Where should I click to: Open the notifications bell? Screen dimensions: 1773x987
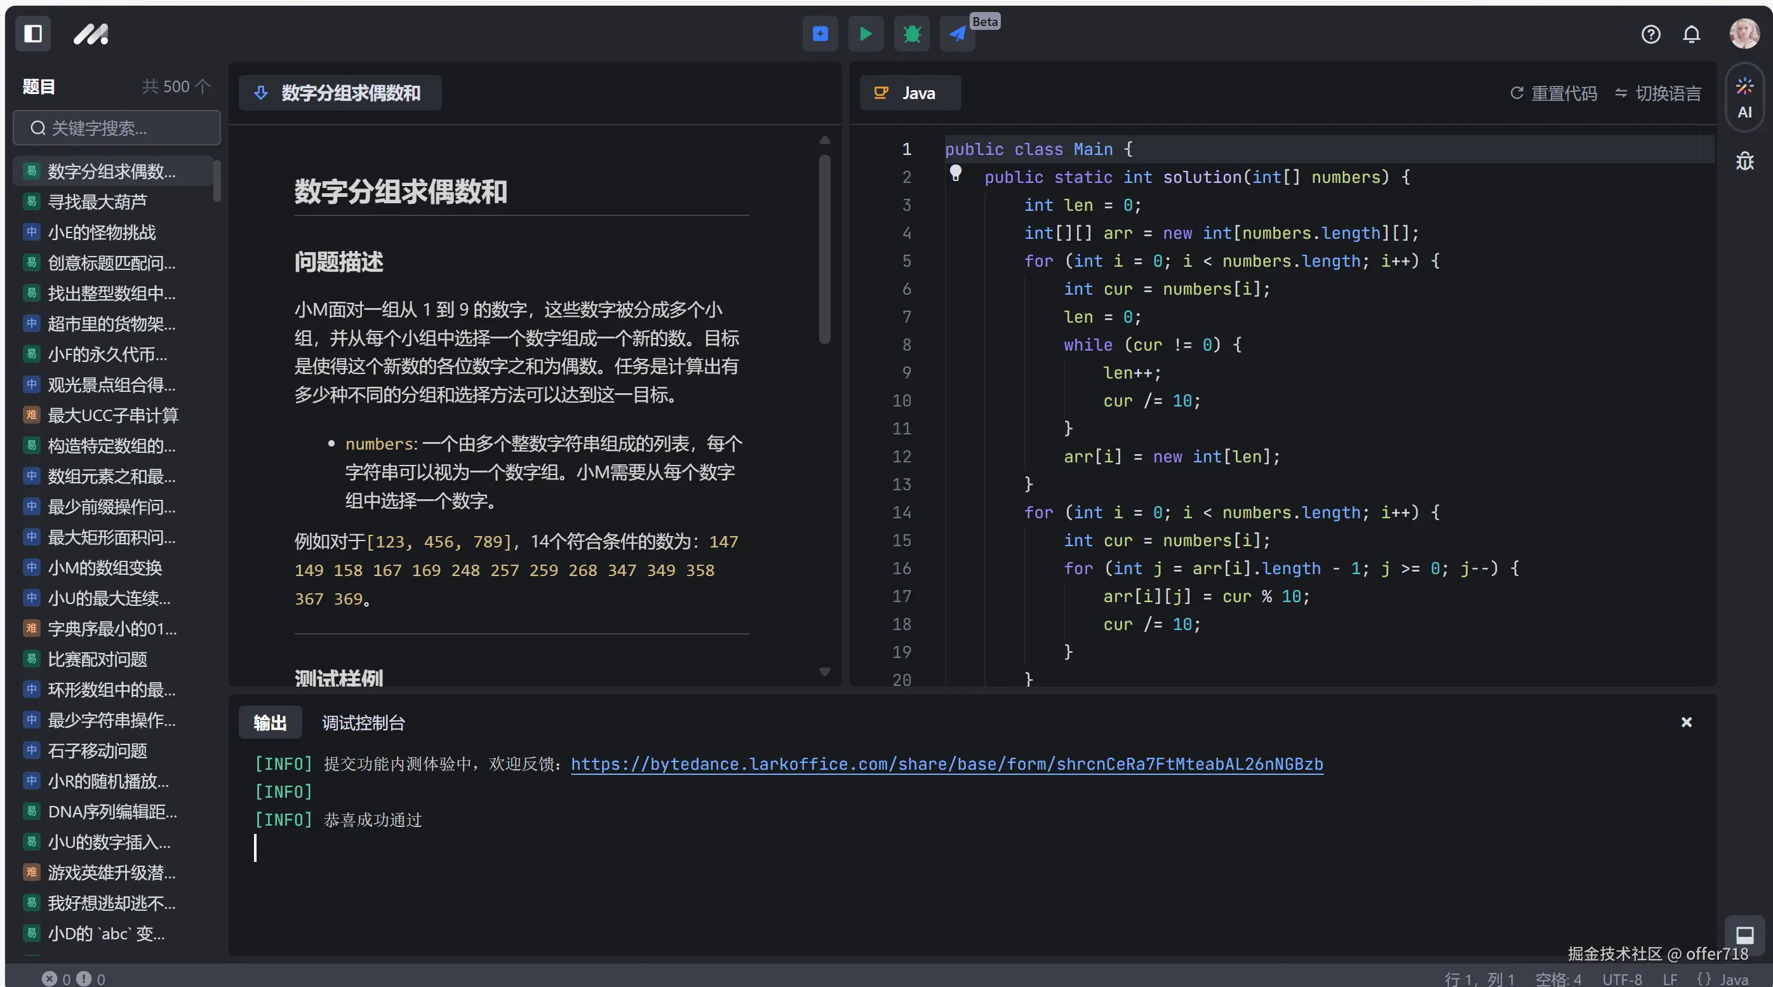tap(1692, 34)
